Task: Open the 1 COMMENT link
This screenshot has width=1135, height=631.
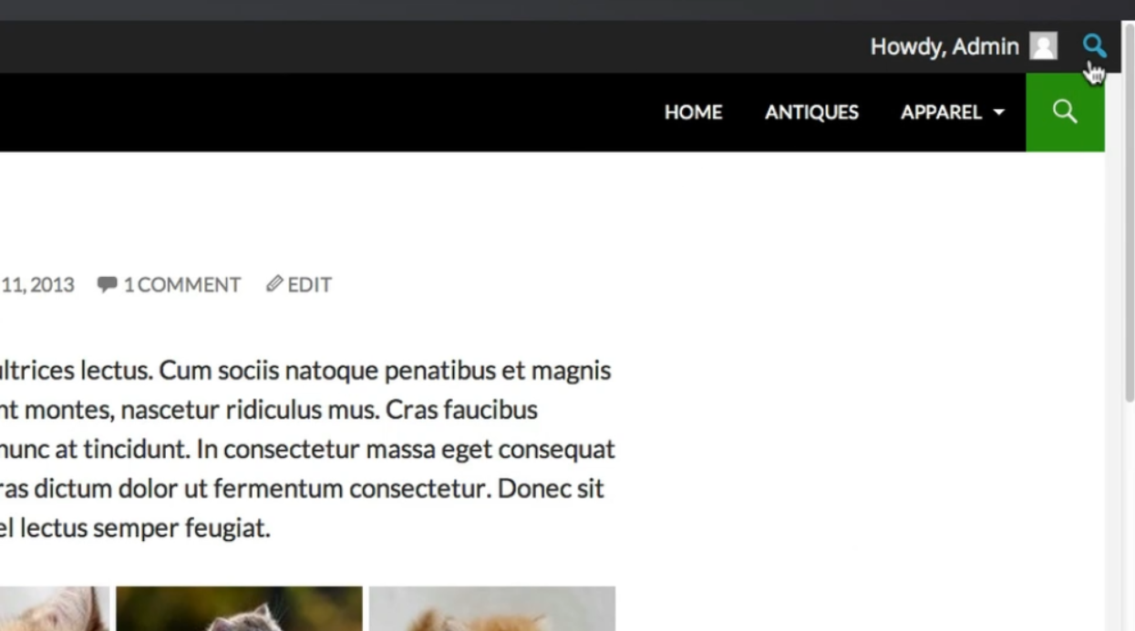Action: tap(181, 285)
